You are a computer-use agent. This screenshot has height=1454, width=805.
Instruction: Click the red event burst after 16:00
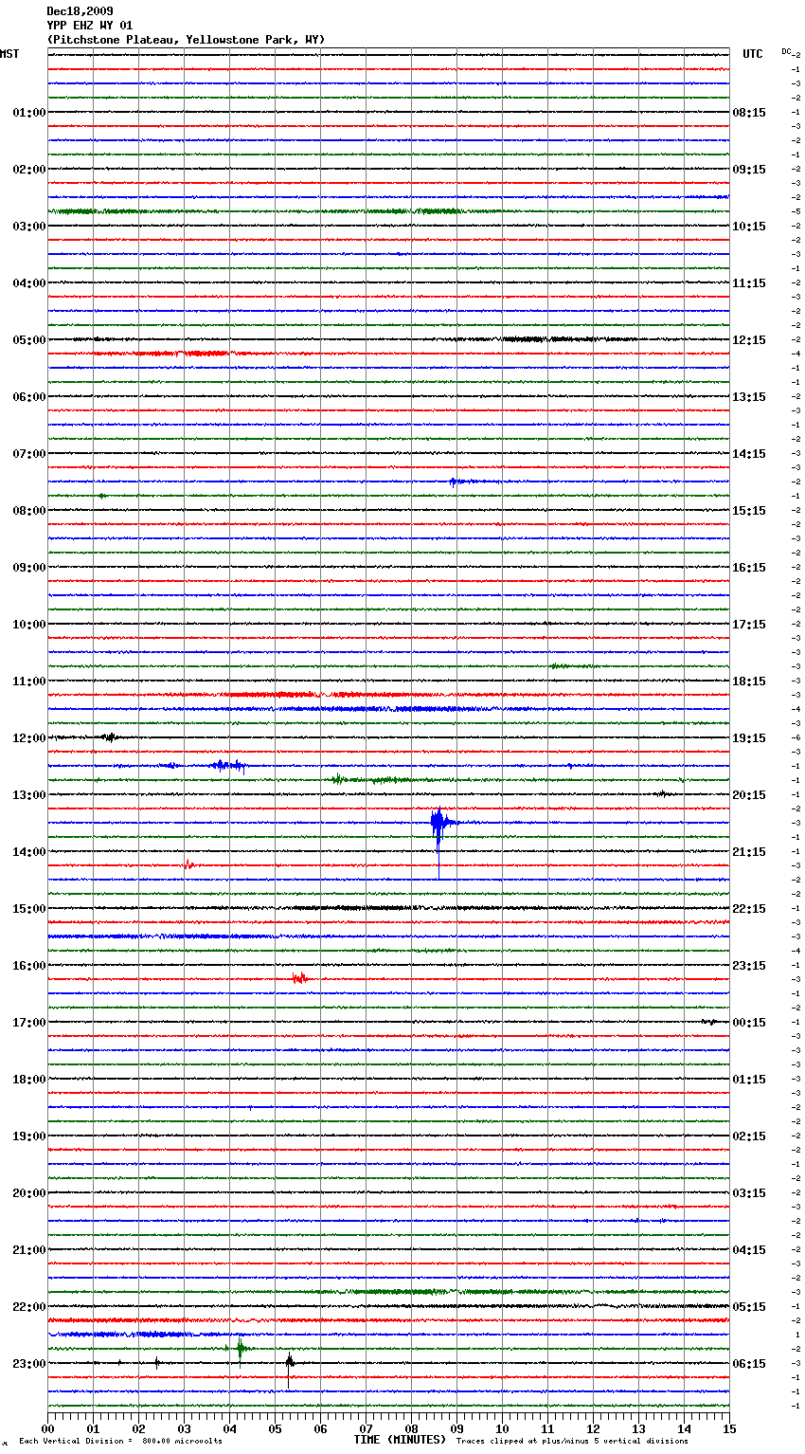299,978
